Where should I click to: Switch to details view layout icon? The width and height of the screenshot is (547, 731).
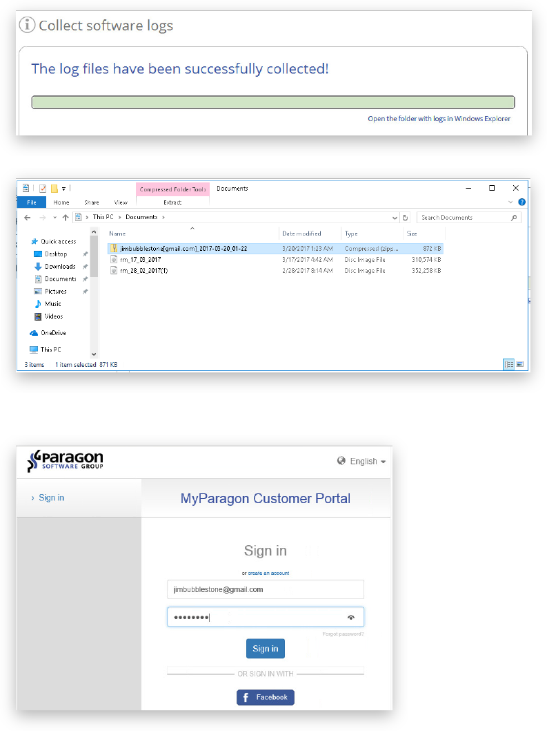pos(509,364)
